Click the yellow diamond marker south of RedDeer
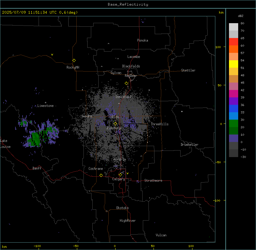Screen dimensions: 256x250 click(x=127, y=83)
